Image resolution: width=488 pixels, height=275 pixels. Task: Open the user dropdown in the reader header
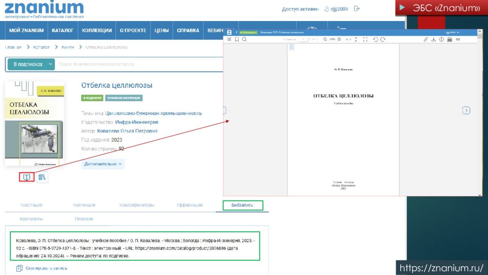pyautogui.click(x=452, y=32)
